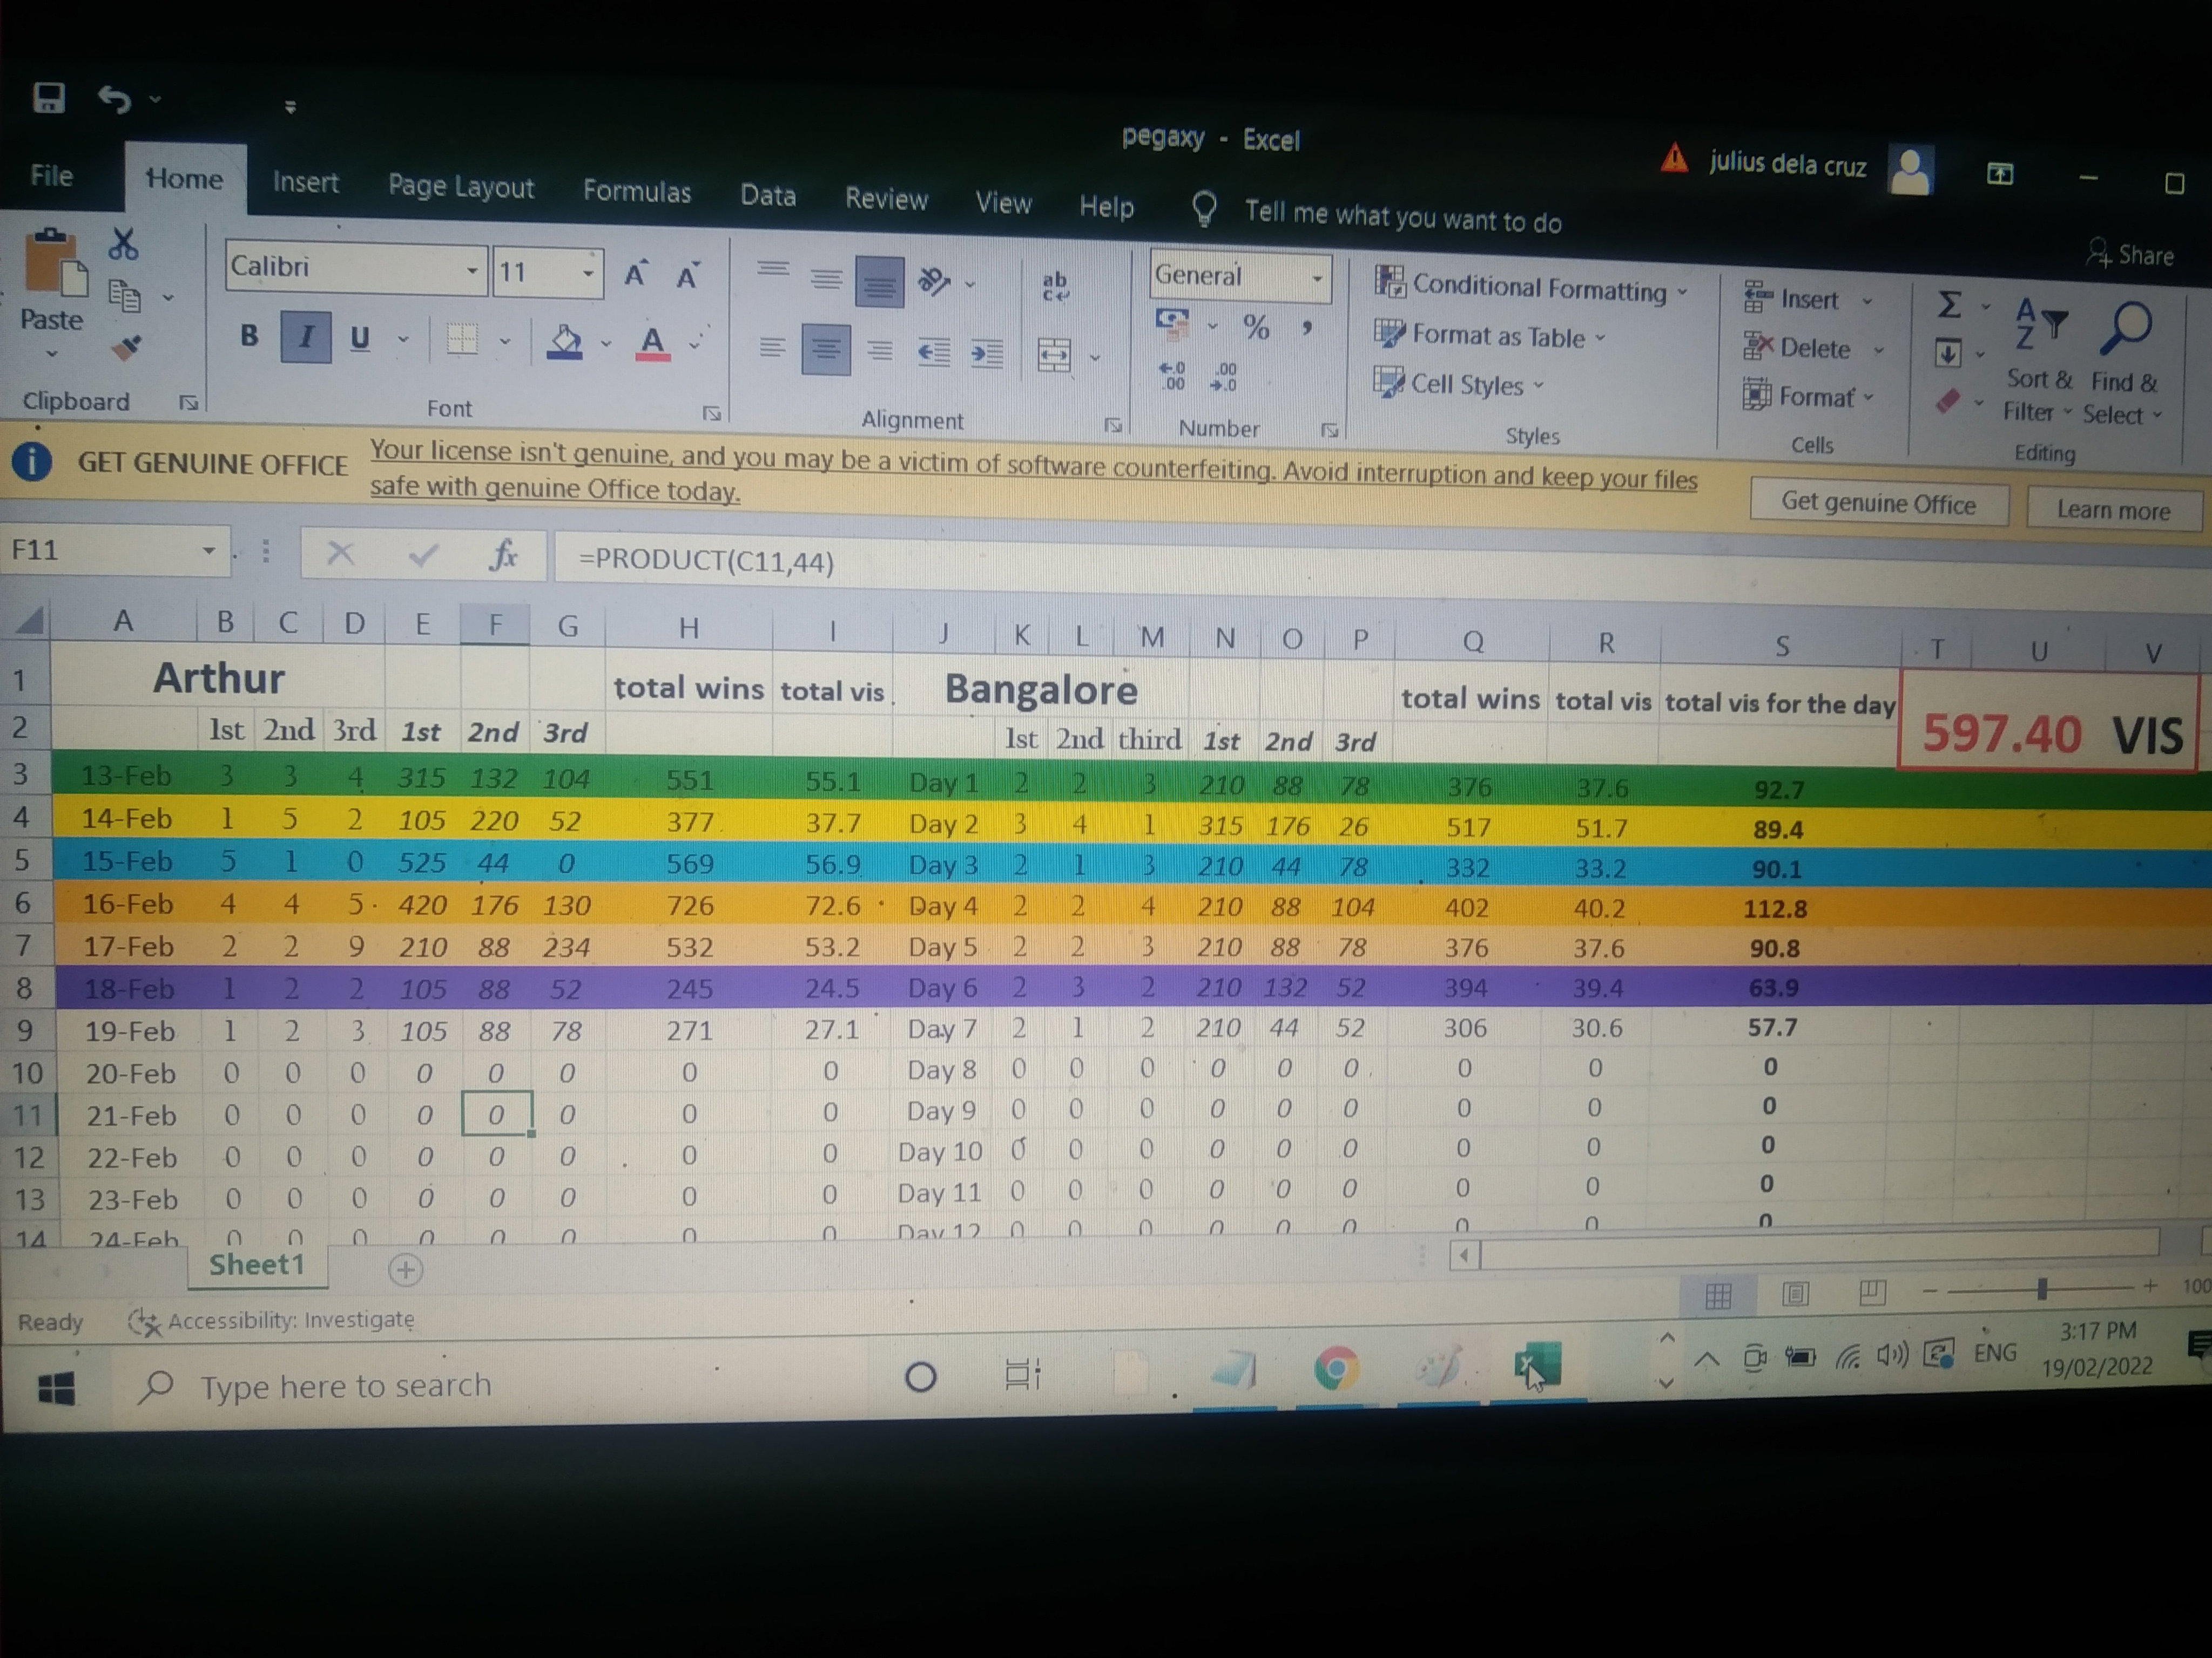Screen dimensions: 2212x1658
Task: Toggle Align Right
Action: pos(880,351)
